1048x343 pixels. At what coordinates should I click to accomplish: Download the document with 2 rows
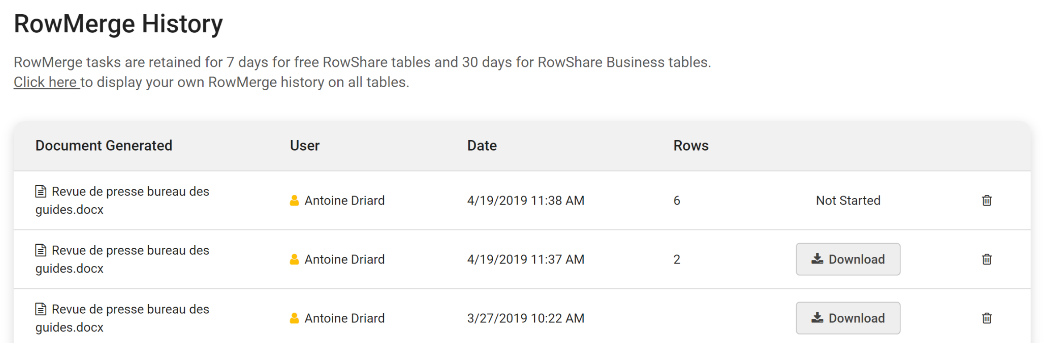pos(848,259)
